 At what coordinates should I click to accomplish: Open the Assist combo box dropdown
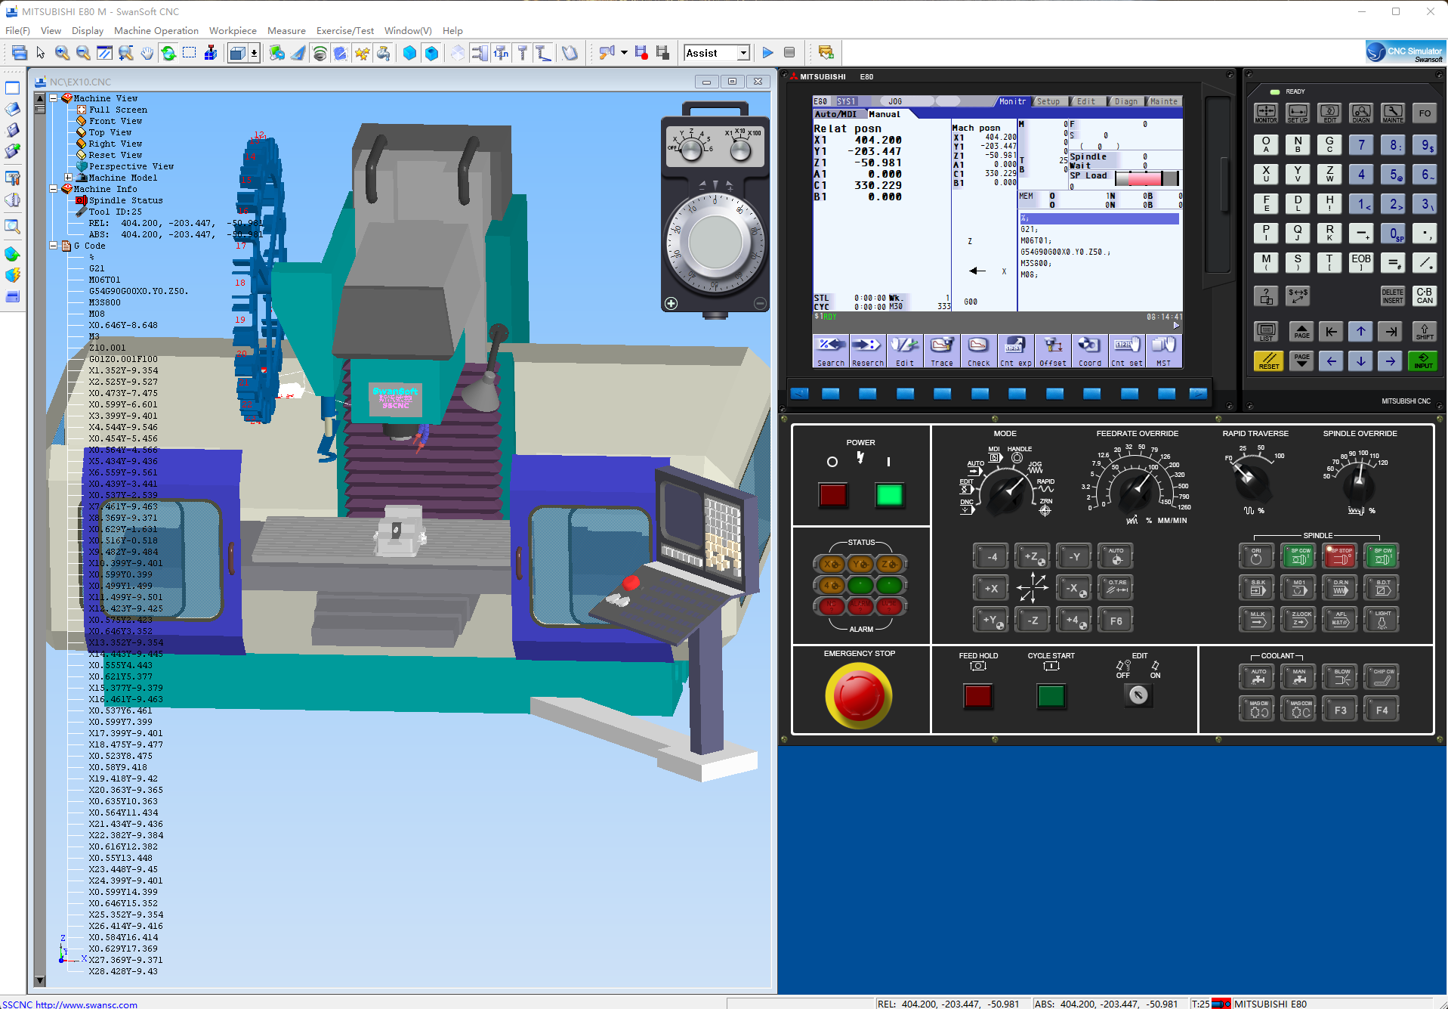743,53
